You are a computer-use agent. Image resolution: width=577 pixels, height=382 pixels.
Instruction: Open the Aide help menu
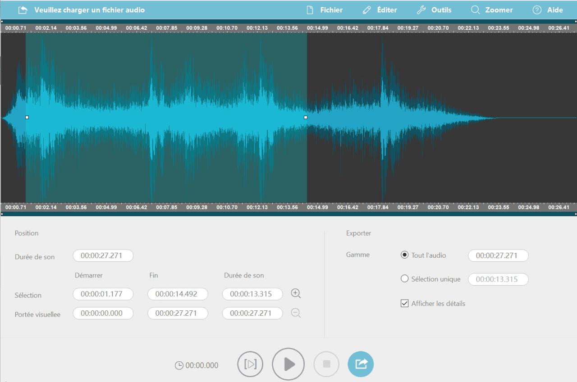coord(548,10)
